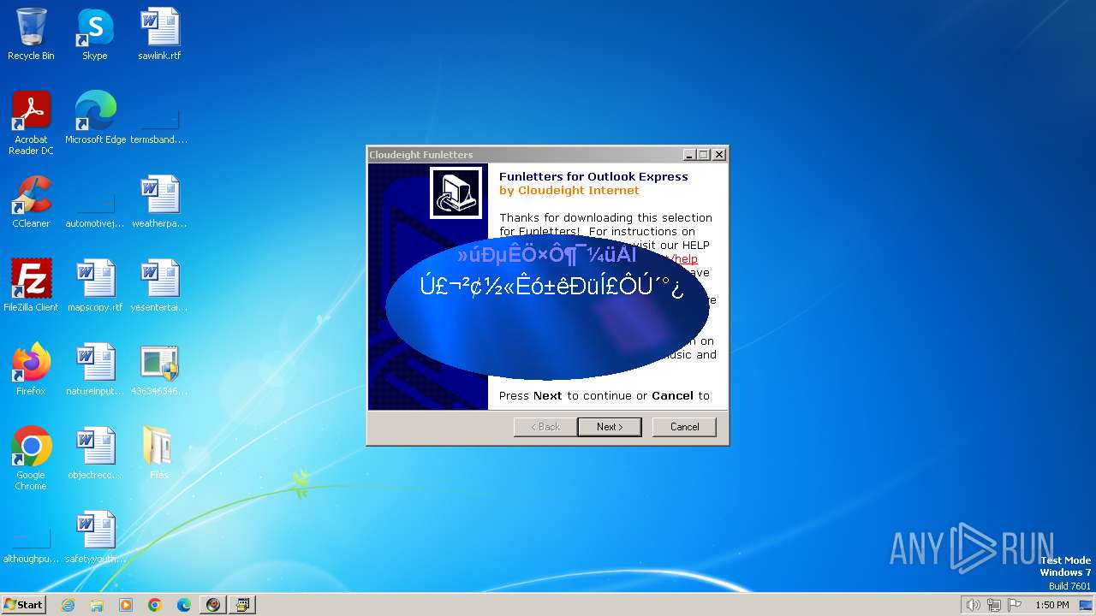Select the weatherpa document icon
This screenshot has width=1096, height=616.
click(159, 202)
